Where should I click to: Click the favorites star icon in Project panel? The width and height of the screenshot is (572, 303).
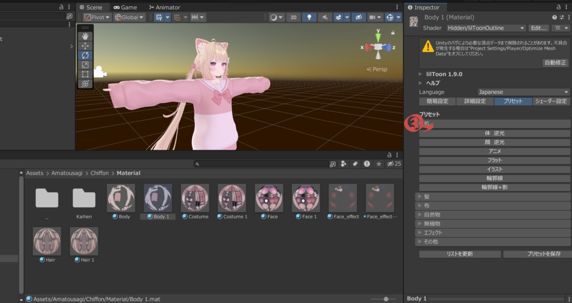pyautogui.click(x=379, y=164)
